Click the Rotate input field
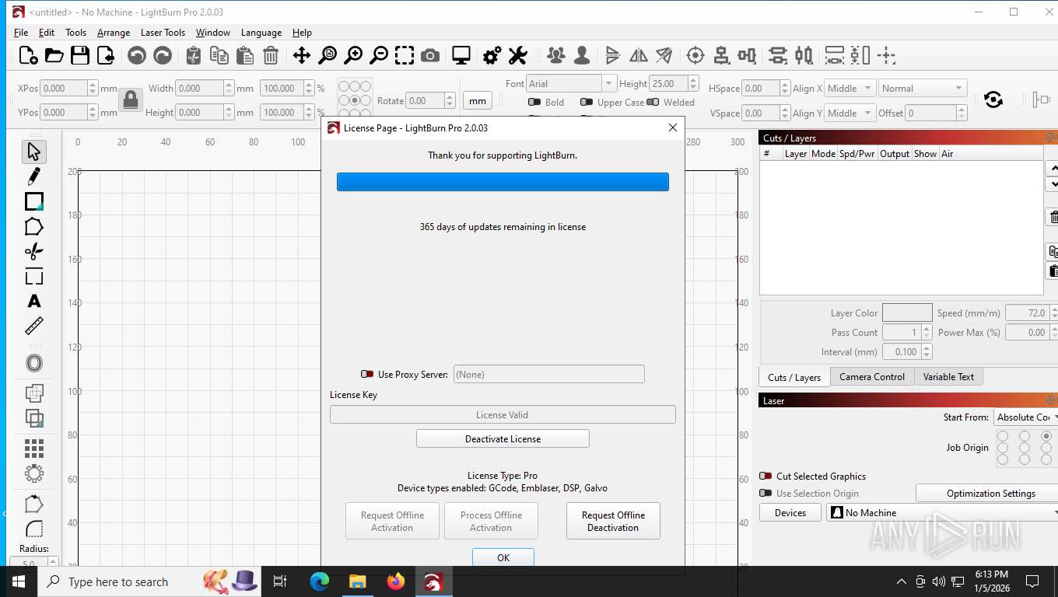The height and width of the screenshot is (597, 1058). point(426,100)
